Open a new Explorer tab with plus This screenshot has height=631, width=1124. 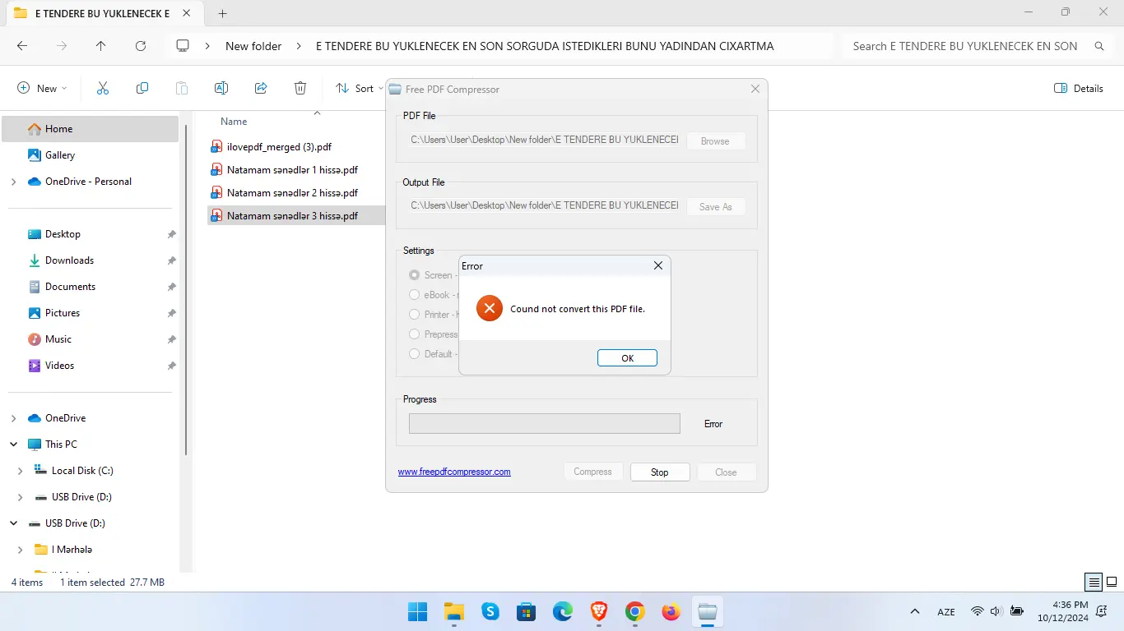pos(222,13)
